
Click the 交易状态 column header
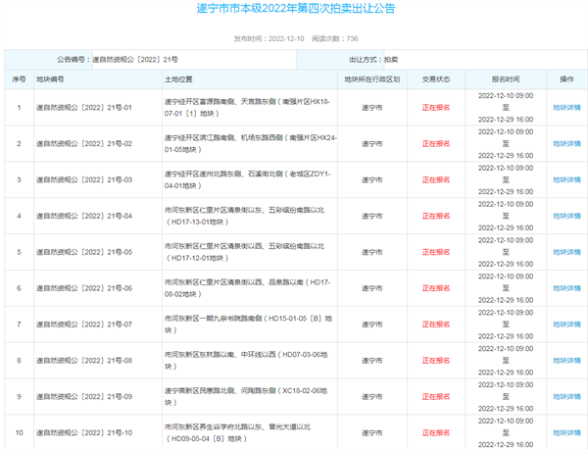point(436,79)
